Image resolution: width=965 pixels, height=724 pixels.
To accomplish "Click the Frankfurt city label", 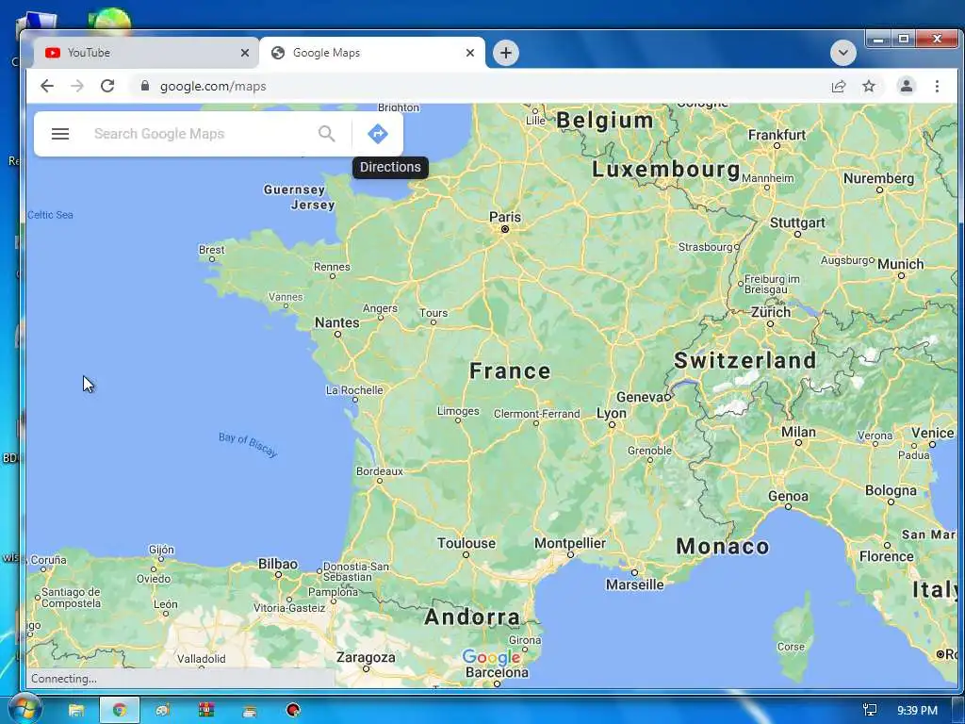I will (x=777, y=135).
